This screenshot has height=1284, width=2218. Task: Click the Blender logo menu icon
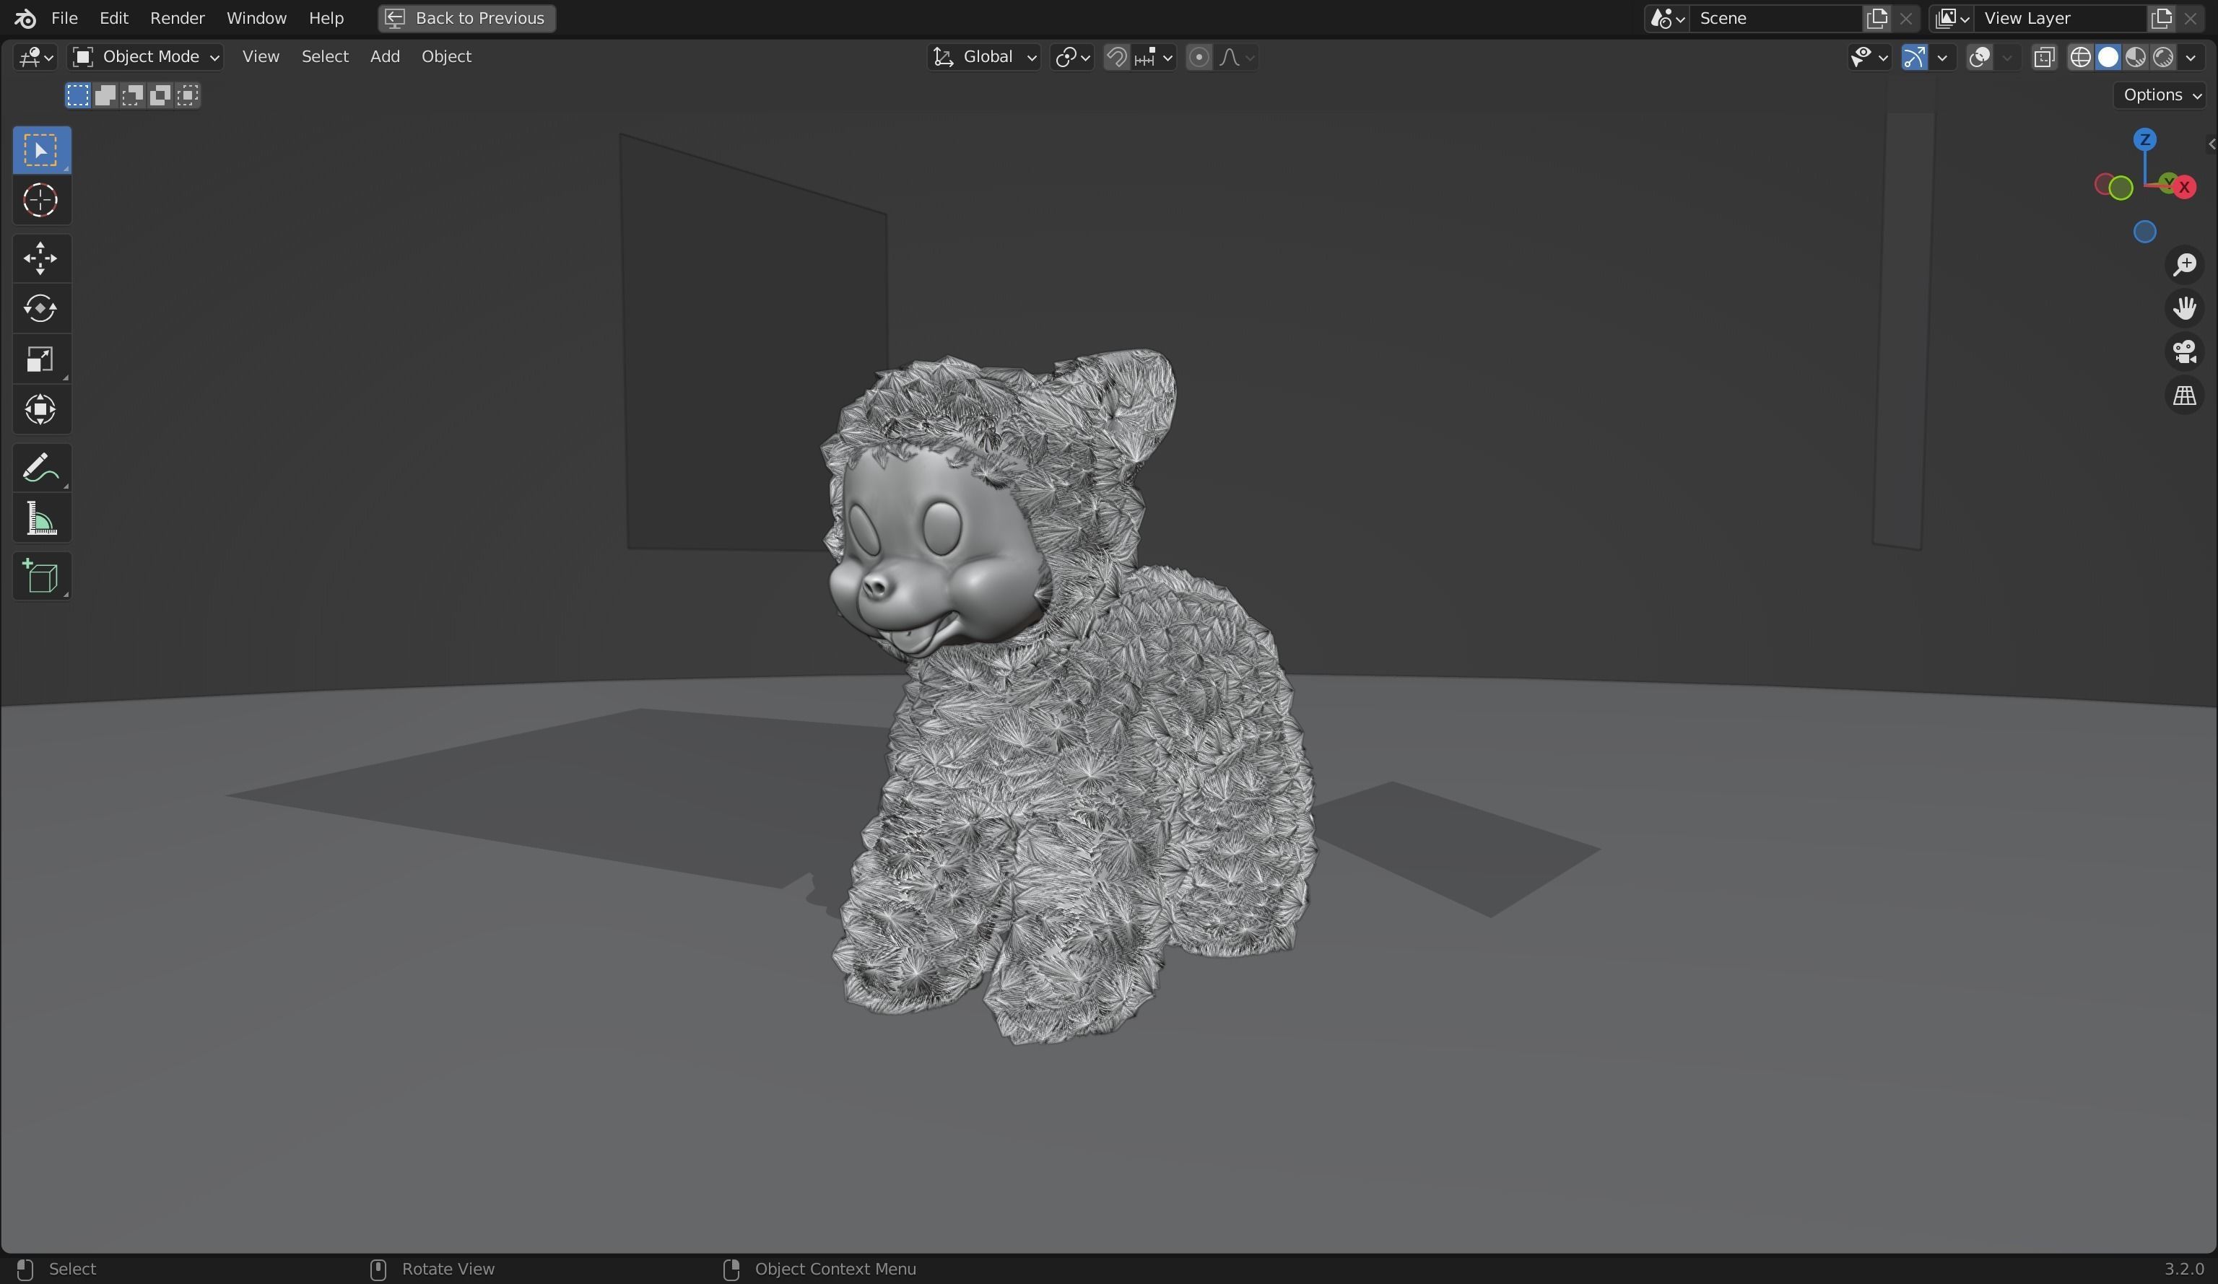25,17
